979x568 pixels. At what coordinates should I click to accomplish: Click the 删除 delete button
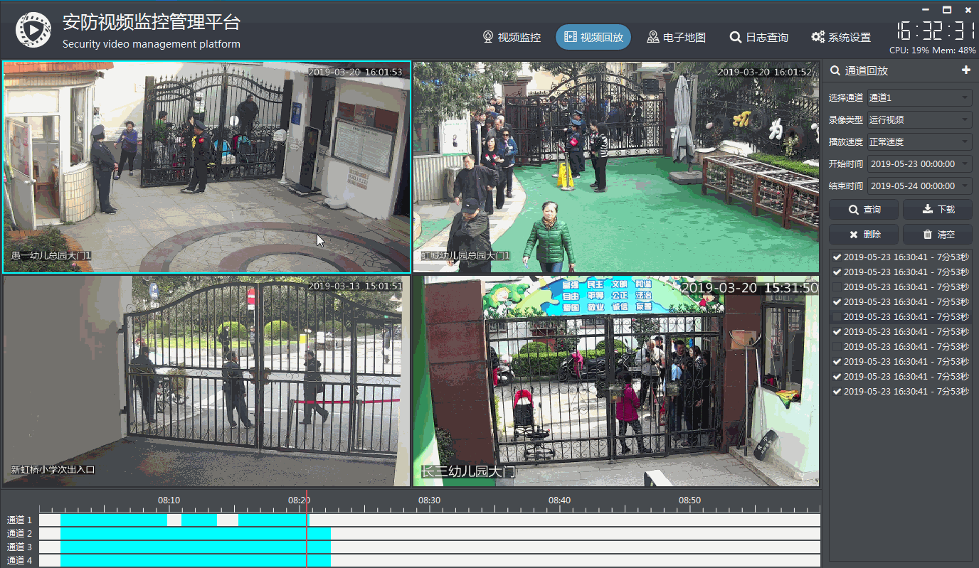click(864, 234)
